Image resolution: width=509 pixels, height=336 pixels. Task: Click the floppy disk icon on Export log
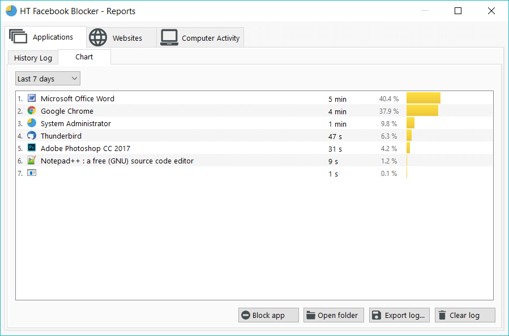tap(377, 315)
